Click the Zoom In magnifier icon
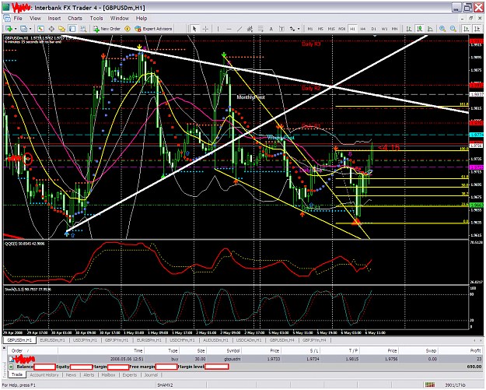This screenshot has height=390, width=486. (x=442, y=29)
